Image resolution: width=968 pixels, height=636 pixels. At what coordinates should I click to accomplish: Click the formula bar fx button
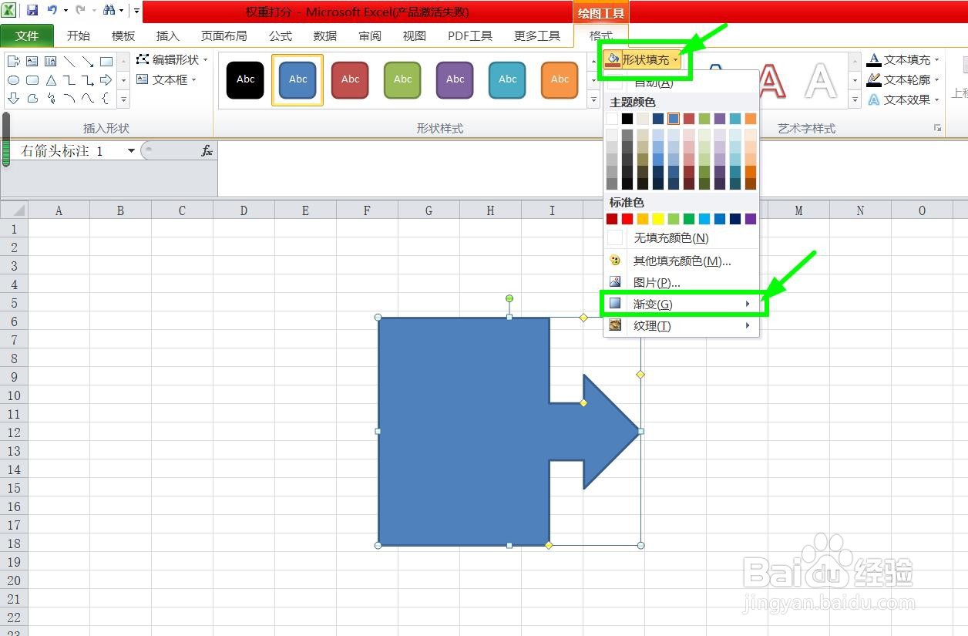tap(207, 151)
